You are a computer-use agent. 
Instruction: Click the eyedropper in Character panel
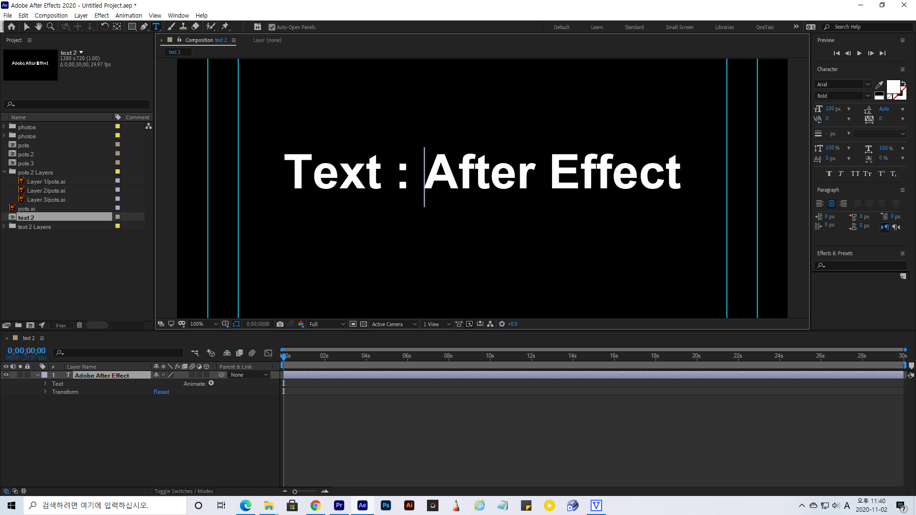pos(879,84)
